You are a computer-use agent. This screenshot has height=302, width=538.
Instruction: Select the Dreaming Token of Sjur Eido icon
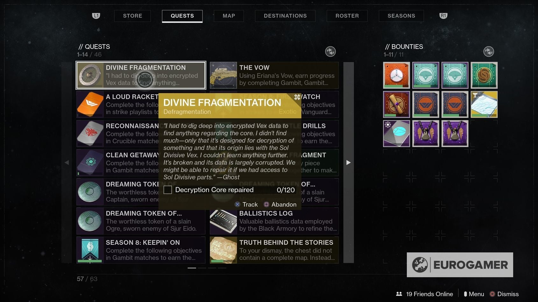(90, 221)
